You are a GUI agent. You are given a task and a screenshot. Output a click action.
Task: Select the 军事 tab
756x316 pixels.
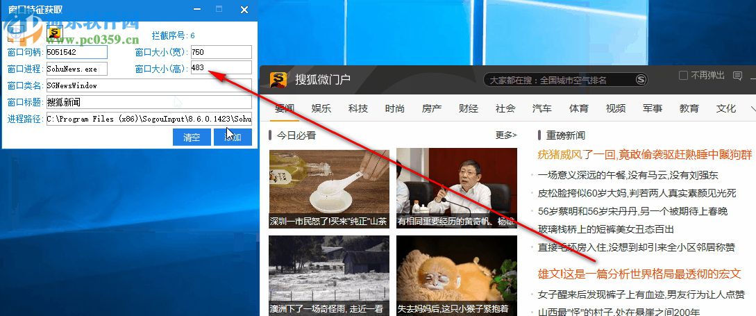[x=653, y=108]
